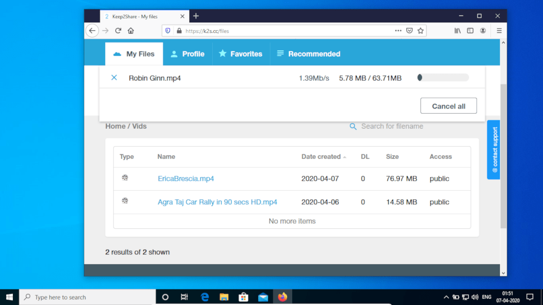543x305 pixels.
Task: Click the ENG language indicator
Action: point(486,297)
